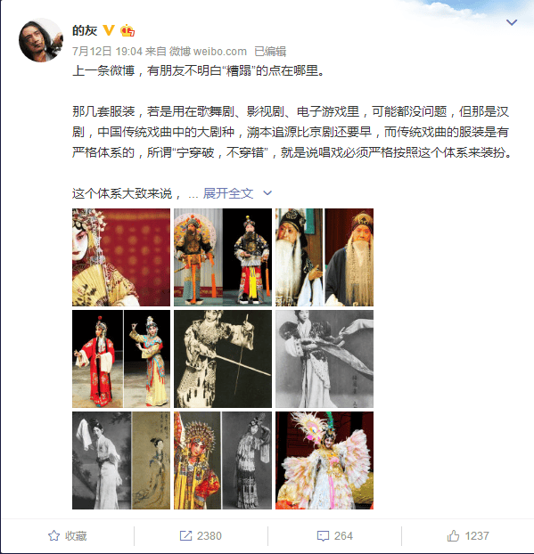The height and width of the screenshot is (554, 534).
Task: Open the post timestamp 7月12日 19:04
Action: 107,52
